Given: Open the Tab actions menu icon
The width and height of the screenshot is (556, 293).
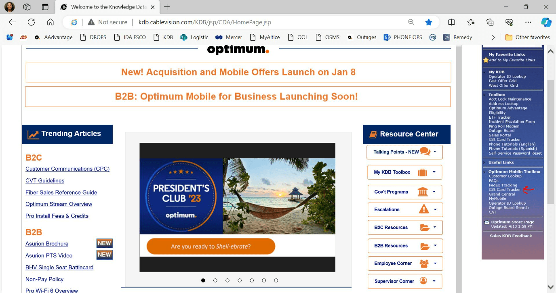Looking at the screenshot, I should [45, 7].
